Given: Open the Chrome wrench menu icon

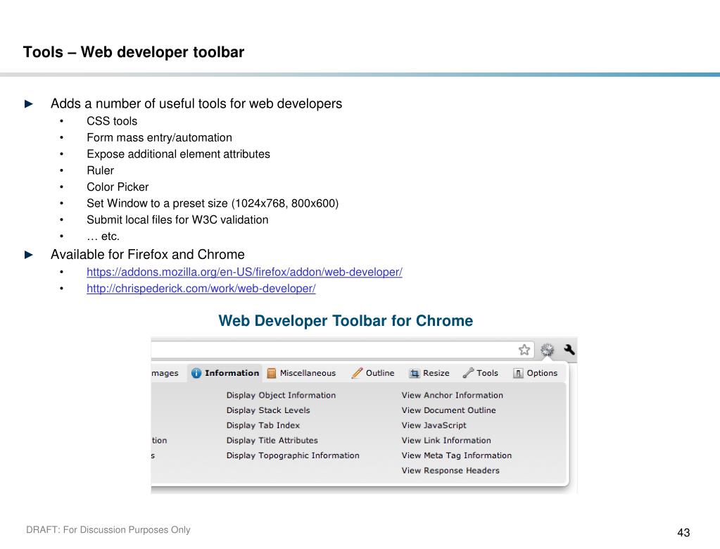Looking at the screenshot, I should point(569,350).
